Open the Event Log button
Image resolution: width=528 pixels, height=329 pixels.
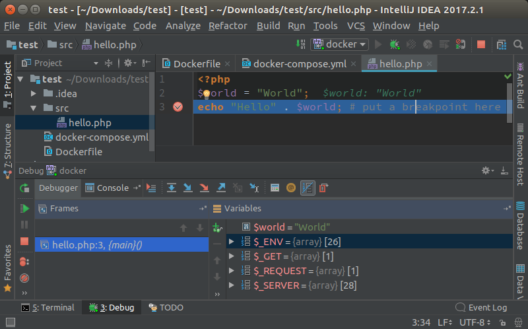481,307
